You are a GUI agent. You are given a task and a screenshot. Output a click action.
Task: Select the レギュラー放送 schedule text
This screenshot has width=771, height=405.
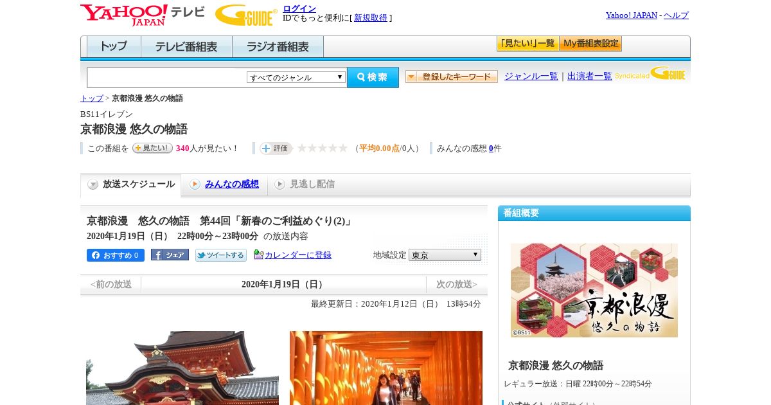[x=578, y=384]
